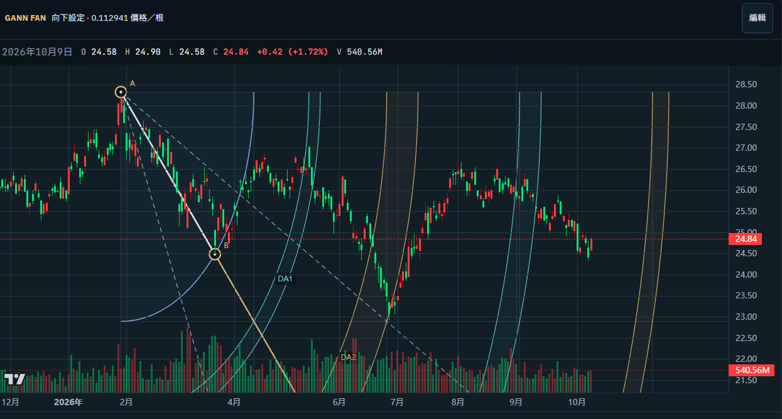The width and height of the screenshot is (782, 419).
Task: Click the 向下設定 setting text
Action: pyautogui.click(x=69, y=18)
